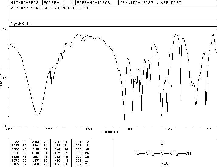Click the 3000 tick label on x-axis
Viewport: 217px width, 167px height.
tap(49, 129)
